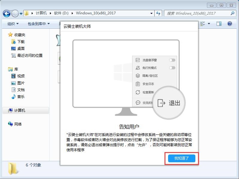Click the forward navigation arrow
This screenshot has height=179, width=239.
[15, 13]
